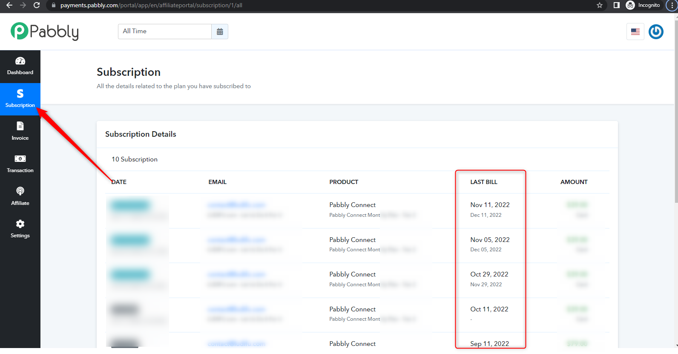Click Pabbly Connect in the Nov 11 row
This screenshot has height=354, width=678.
353,205
